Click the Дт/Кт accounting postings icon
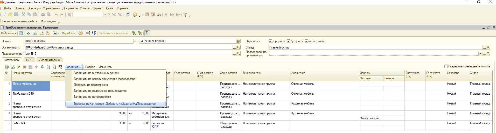 tap(134, 33)
